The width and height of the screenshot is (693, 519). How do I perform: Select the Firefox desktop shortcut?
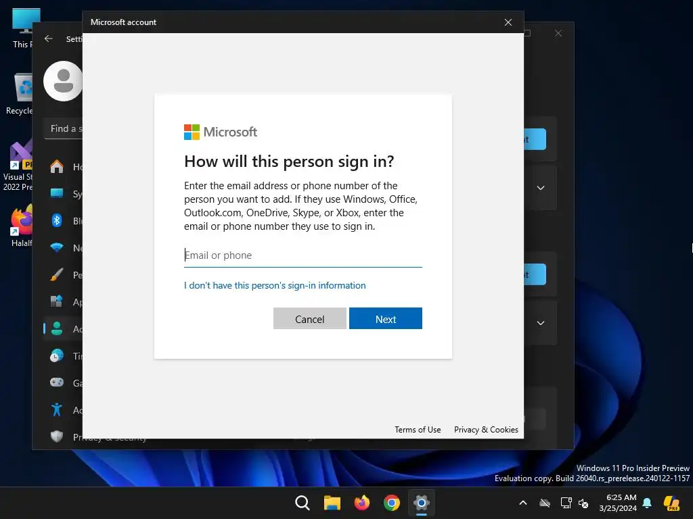click(22, 225)
